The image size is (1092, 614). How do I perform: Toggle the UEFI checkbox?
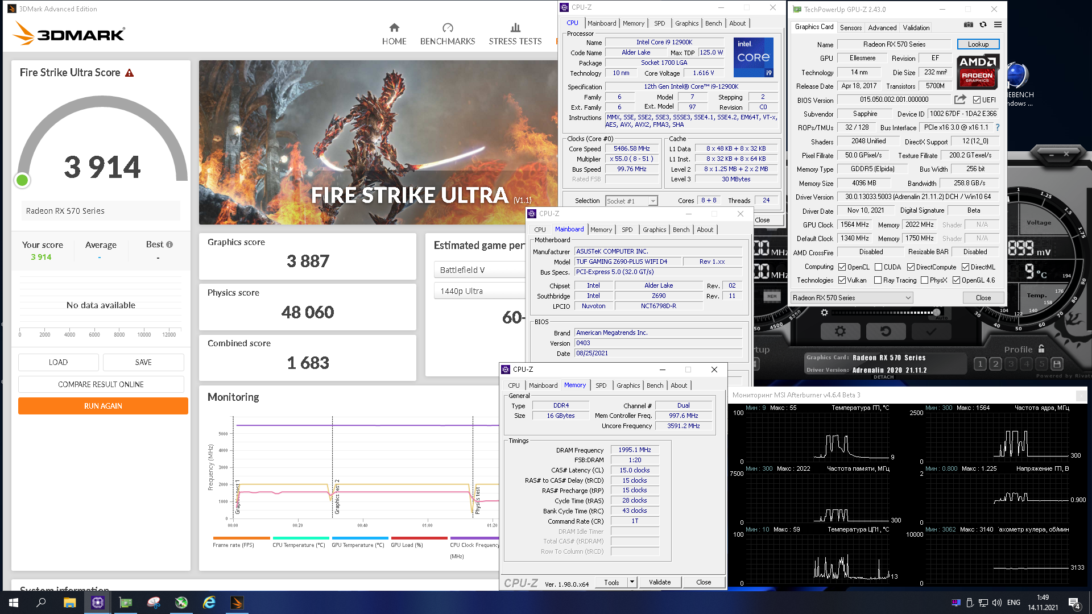point(977,100)
